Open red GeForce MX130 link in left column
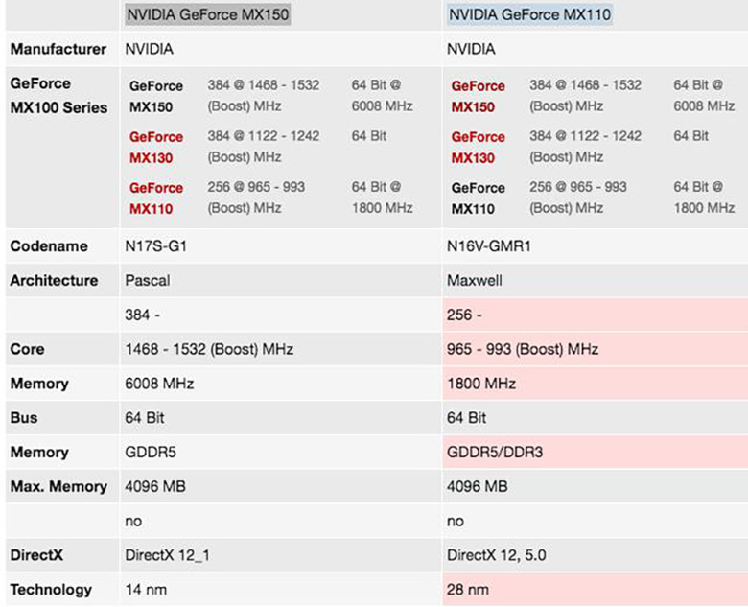Image resolution: width=748 pixels, height=607 pixels. [x=155, y=147]
